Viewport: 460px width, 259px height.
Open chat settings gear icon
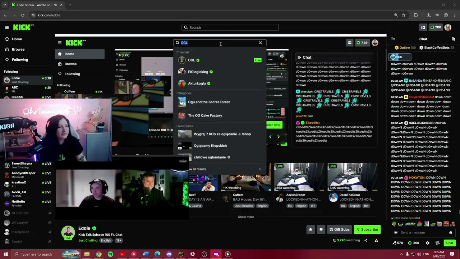[x=427, y=243]
